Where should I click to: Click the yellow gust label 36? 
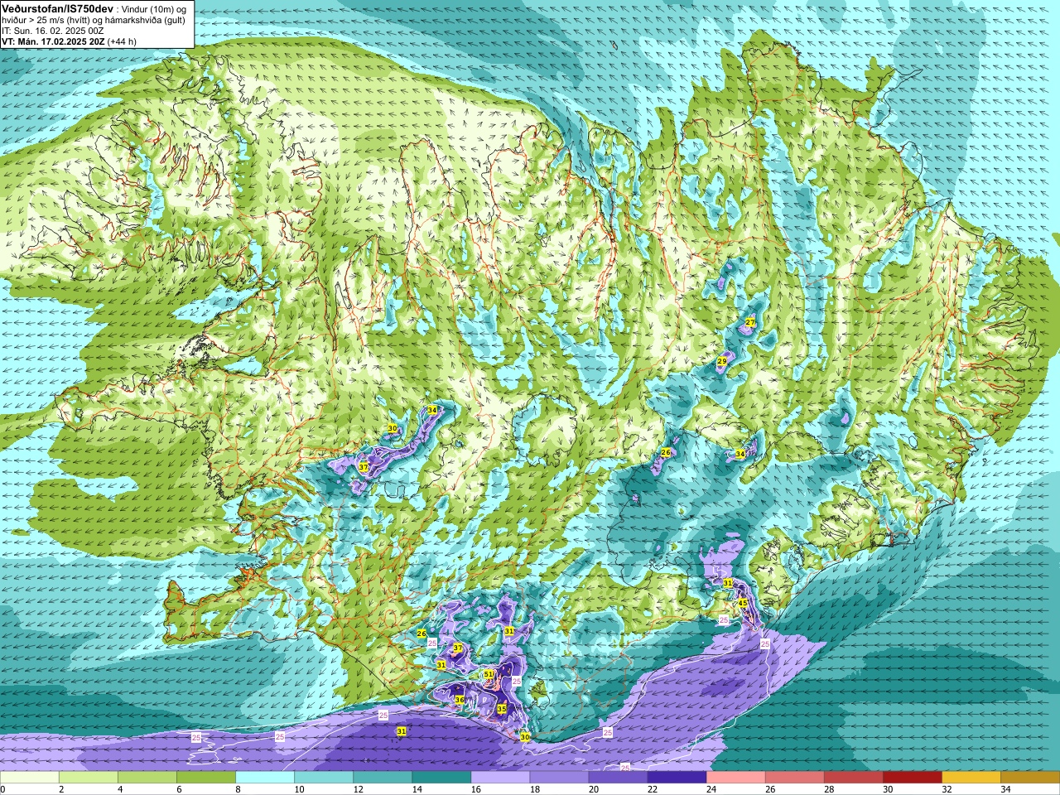coord(460,700)
